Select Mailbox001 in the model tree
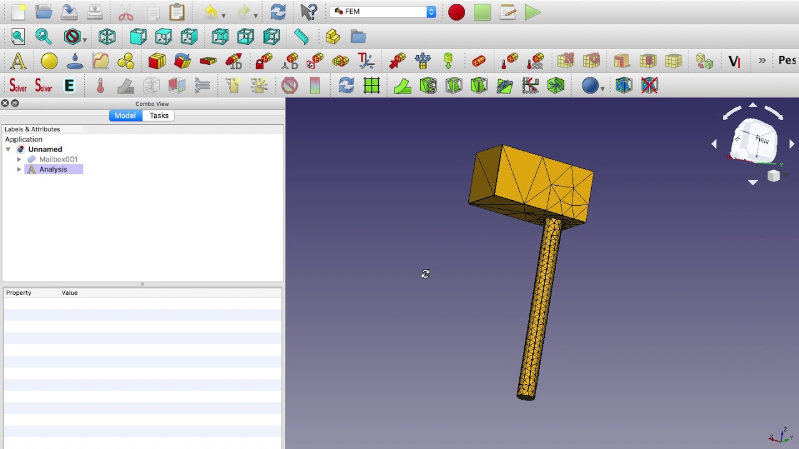Viewport: 799px width, 449px height. coord(58,160)
